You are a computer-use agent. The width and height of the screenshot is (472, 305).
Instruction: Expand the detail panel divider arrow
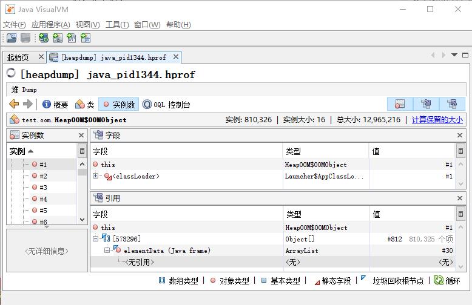(47, 227)
